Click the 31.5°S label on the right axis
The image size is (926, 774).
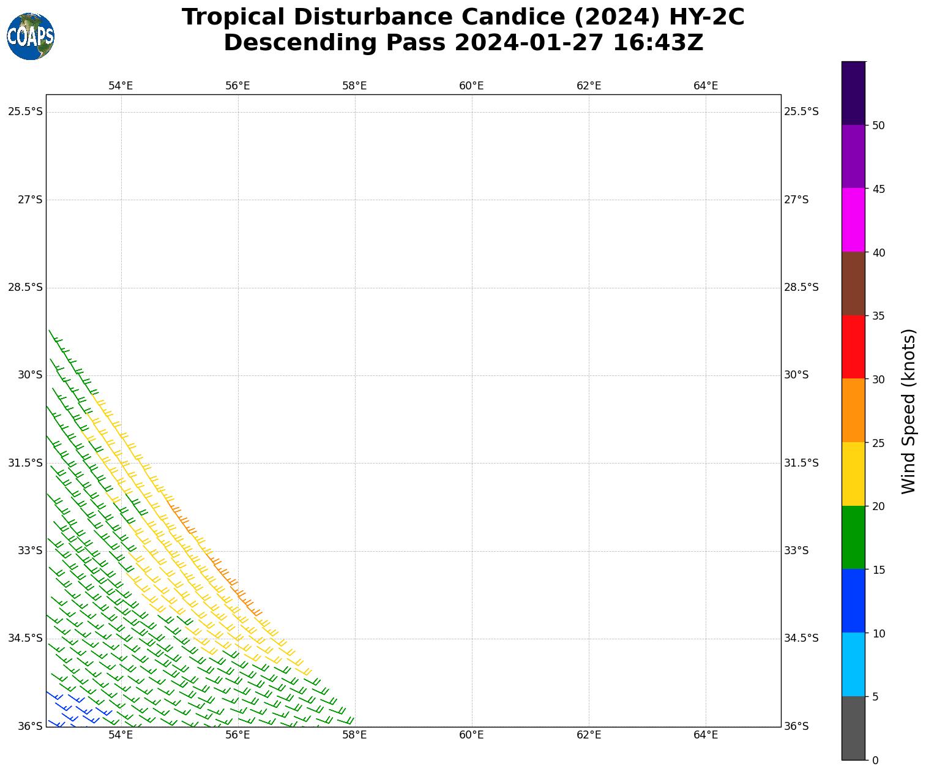[x=801, y=463]
